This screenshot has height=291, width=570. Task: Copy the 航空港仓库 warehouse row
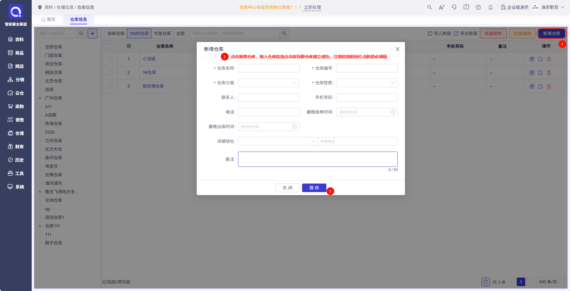[x=532, y=86]
